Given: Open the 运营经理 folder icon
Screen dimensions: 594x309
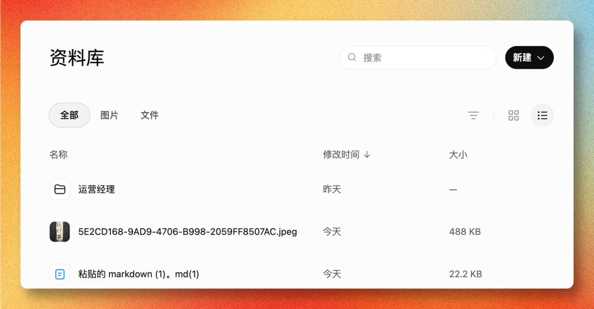Looking at the screenshot, I should 60,189.
